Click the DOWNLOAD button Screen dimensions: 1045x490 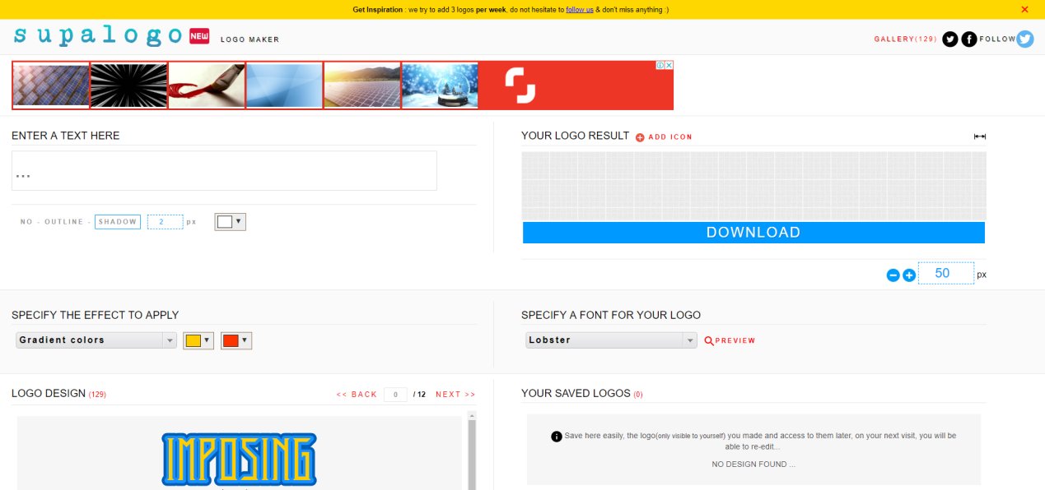pyautogui.click(x=753, y=232)
